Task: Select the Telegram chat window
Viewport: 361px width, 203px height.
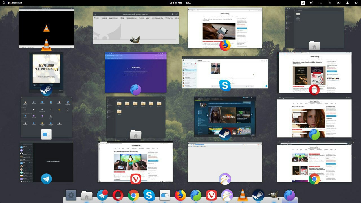Action: click(x=47, y=162)
